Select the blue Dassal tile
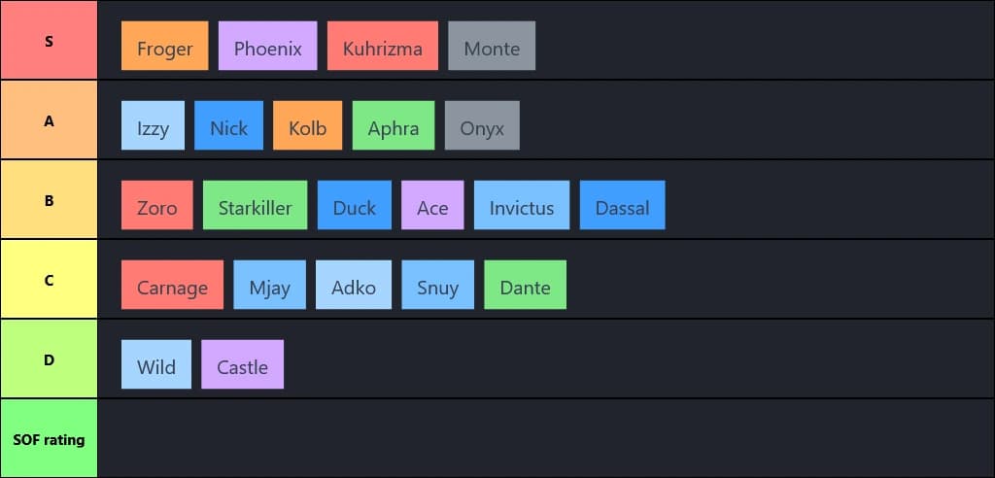995x478 pixels. click(x=622, y=206)
